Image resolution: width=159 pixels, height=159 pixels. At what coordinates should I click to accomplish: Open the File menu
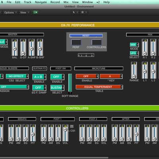coord(9,2)
